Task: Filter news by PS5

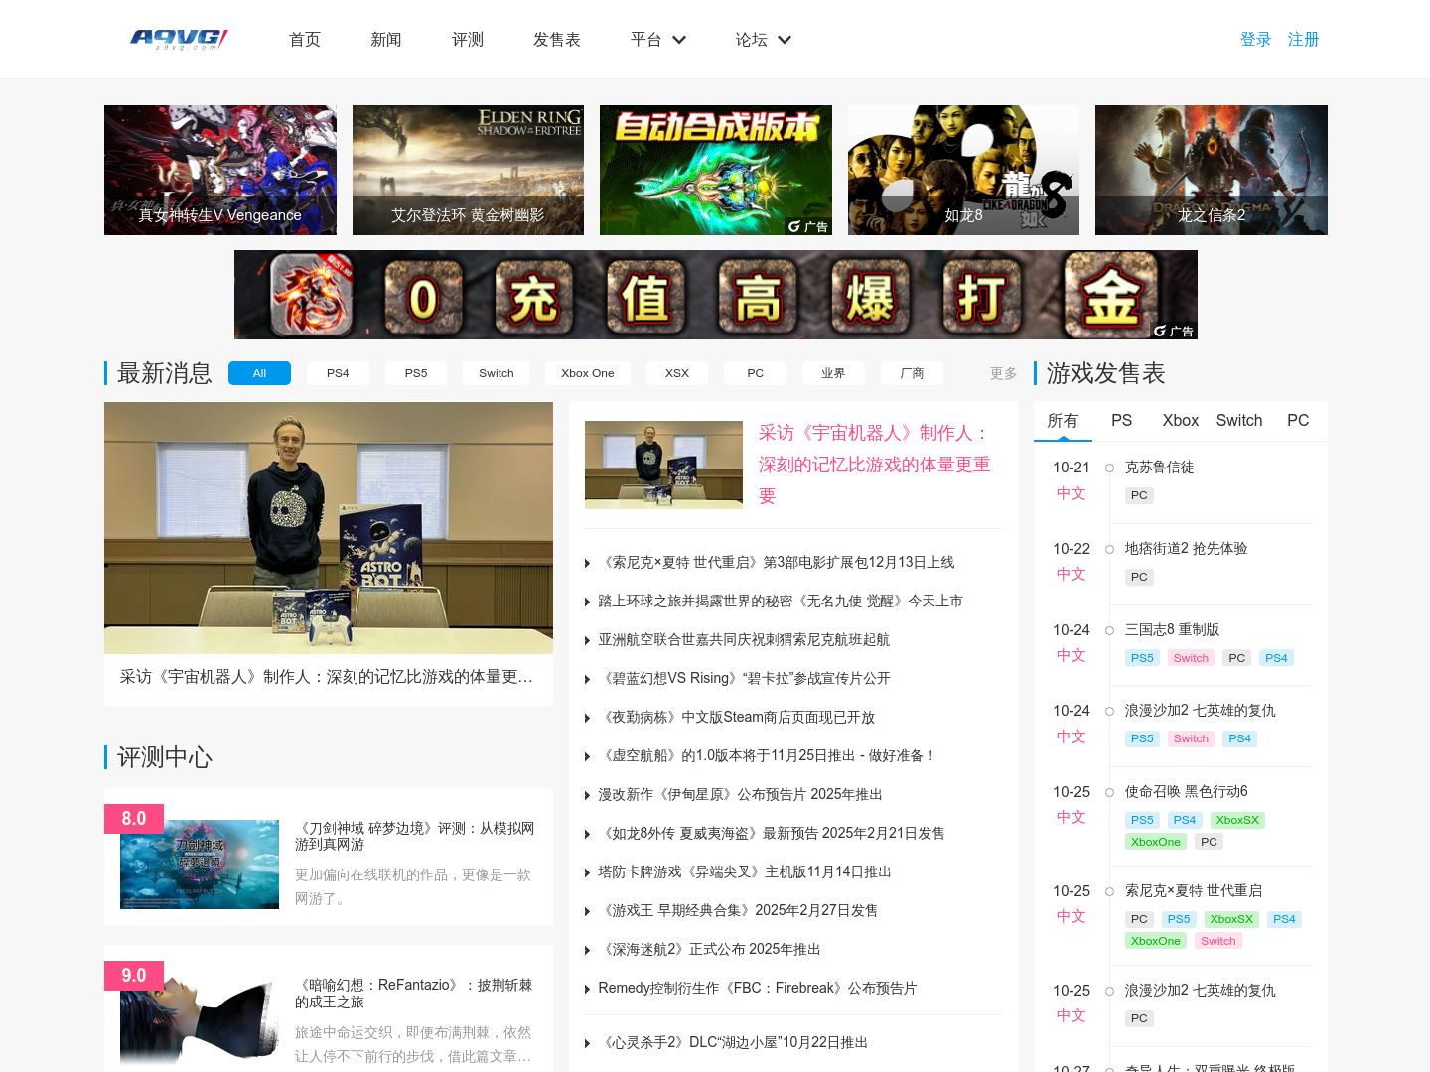Action: (416, 373)
